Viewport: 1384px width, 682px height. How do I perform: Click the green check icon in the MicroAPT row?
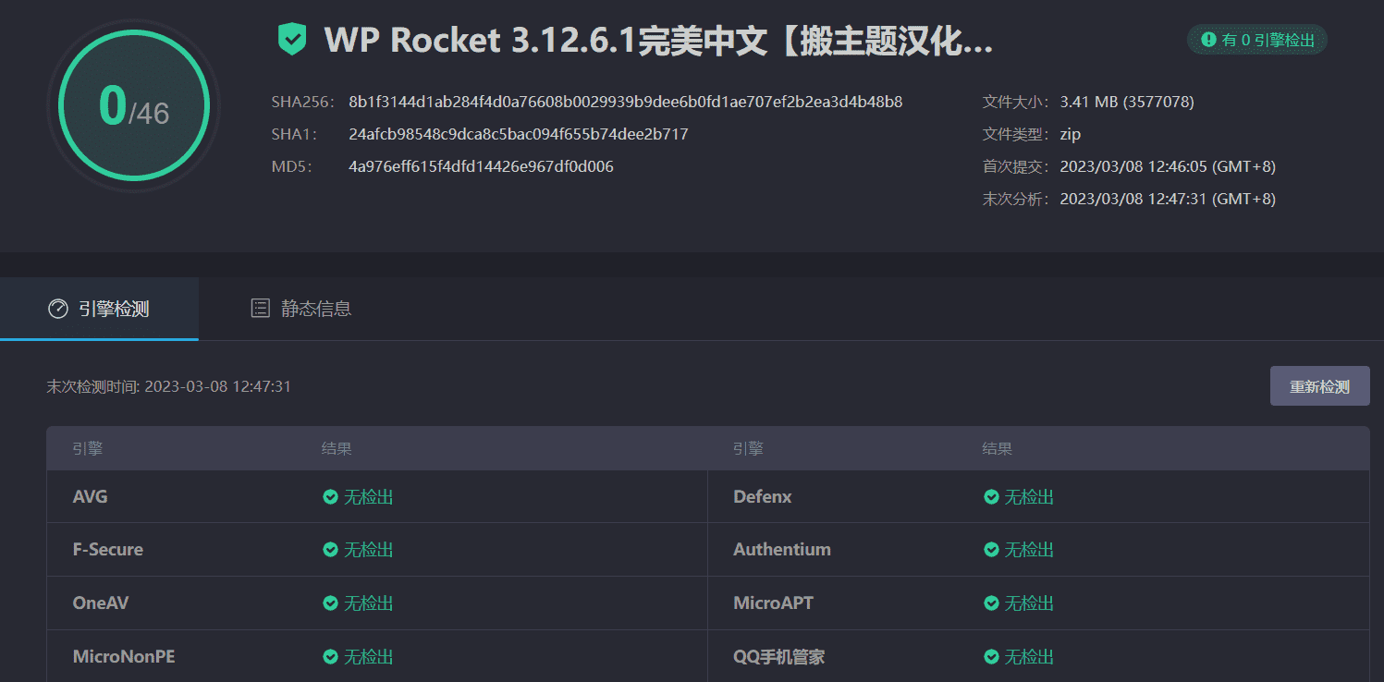991,603
